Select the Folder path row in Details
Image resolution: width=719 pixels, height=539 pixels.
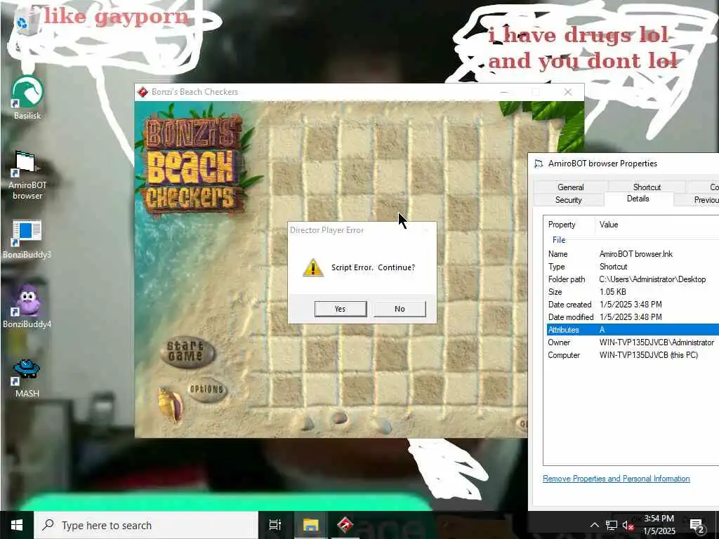[x=633, y=279]
